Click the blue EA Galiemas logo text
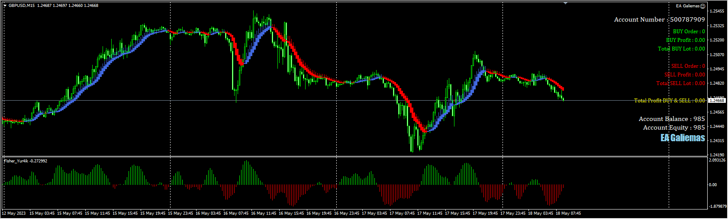Image resolution: width=728 pixels, height=219 pixels. [x=683, y=138]
